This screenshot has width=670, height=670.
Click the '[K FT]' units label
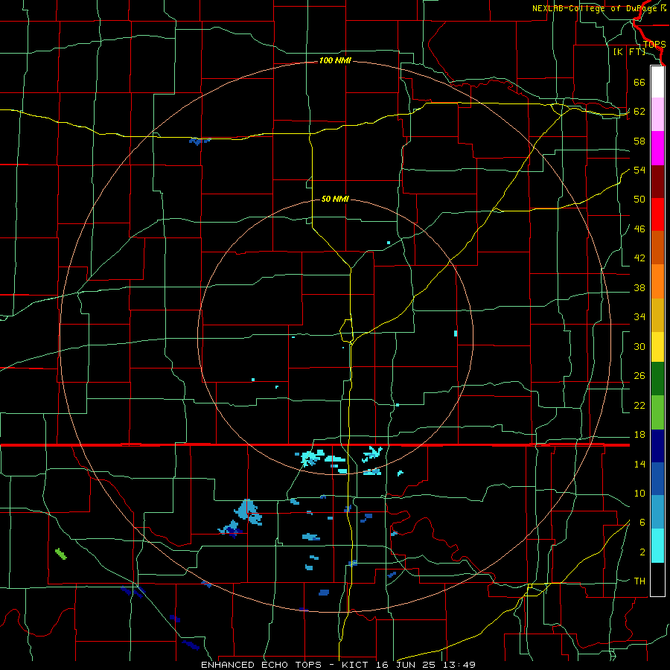coord(629,52)
